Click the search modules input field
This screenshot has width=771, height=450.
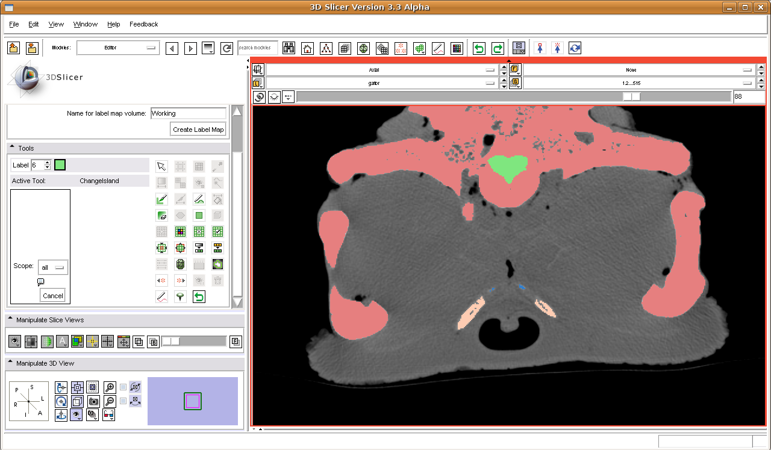257,48
